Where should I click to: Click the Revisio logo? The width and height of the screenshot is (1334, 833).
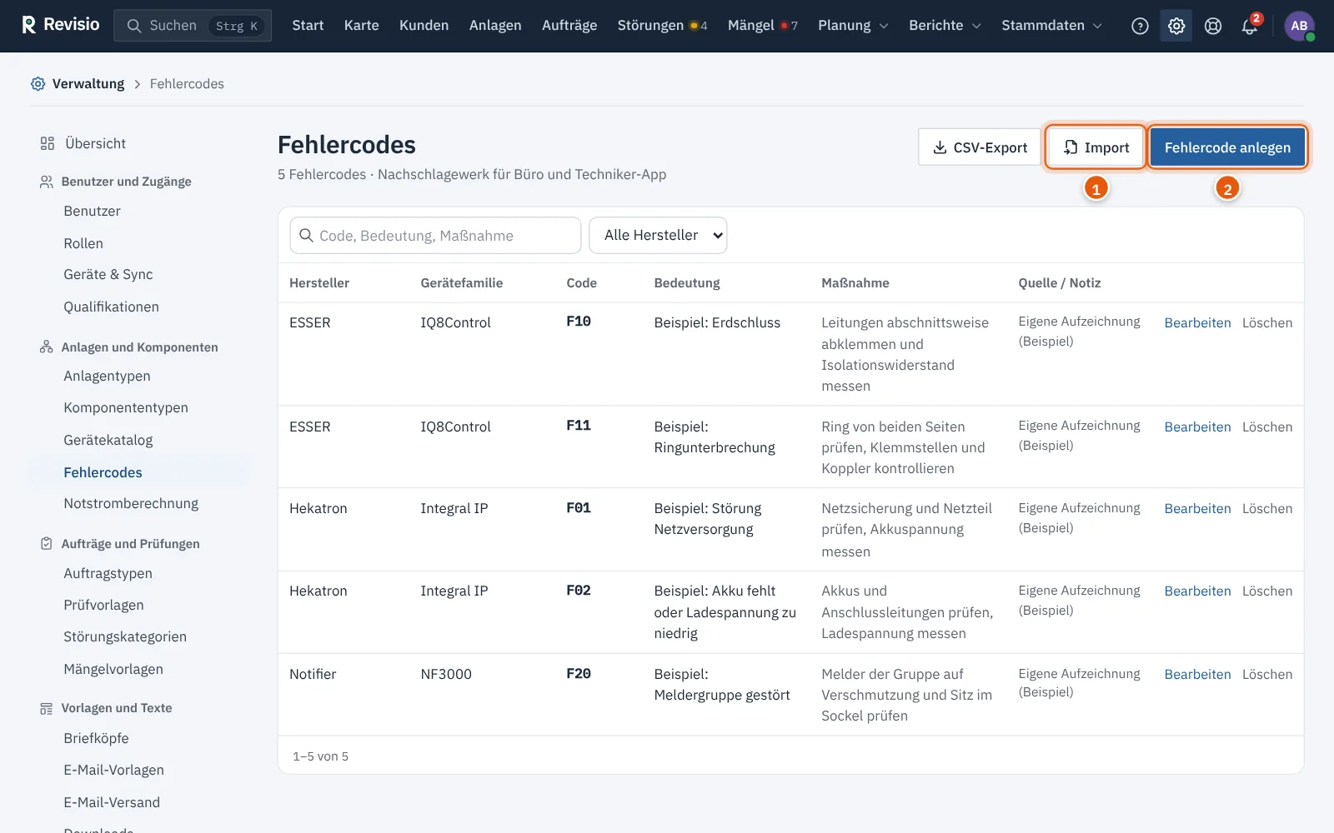[x=60, y=25]
